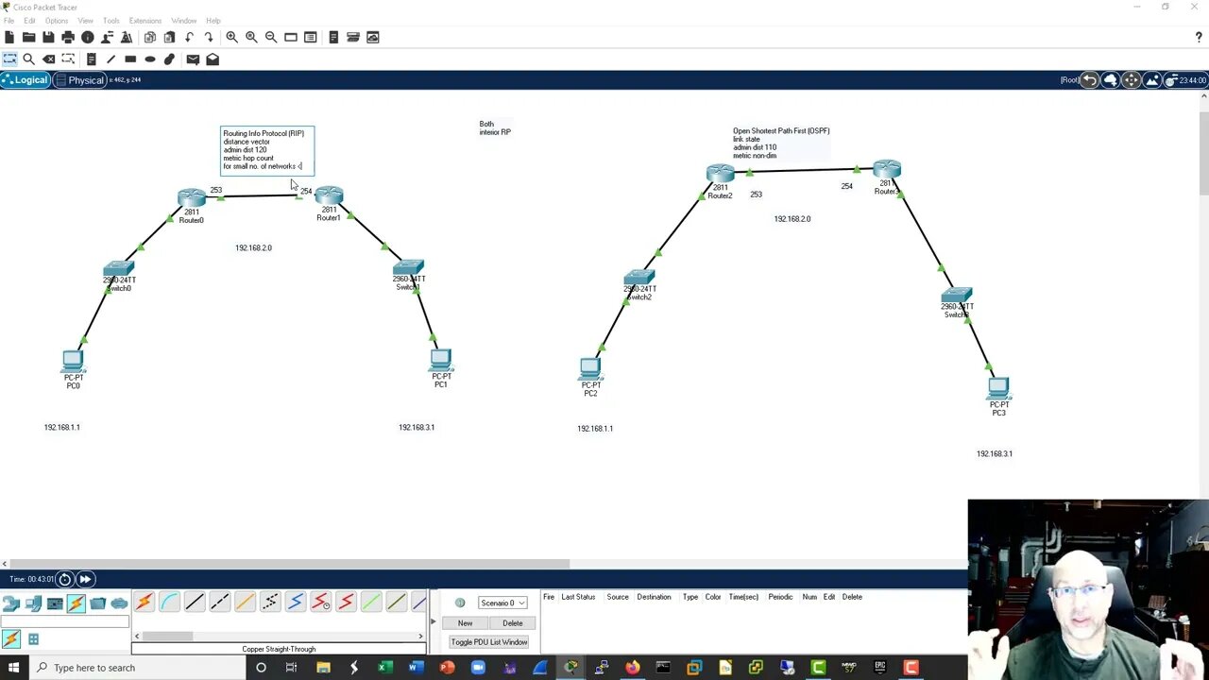Open help question mark icon
Image resolution: width=1209 pixels, height=680 pixels.
point(1199,37)
